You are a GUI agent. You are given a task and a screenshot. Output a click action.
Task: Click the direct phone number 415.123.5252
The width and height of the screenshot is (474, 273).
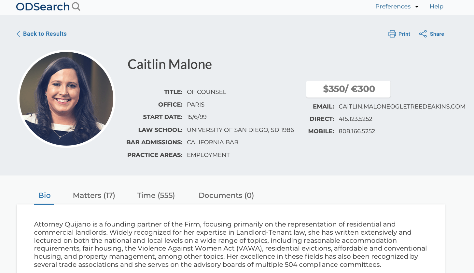pos(355,119)
